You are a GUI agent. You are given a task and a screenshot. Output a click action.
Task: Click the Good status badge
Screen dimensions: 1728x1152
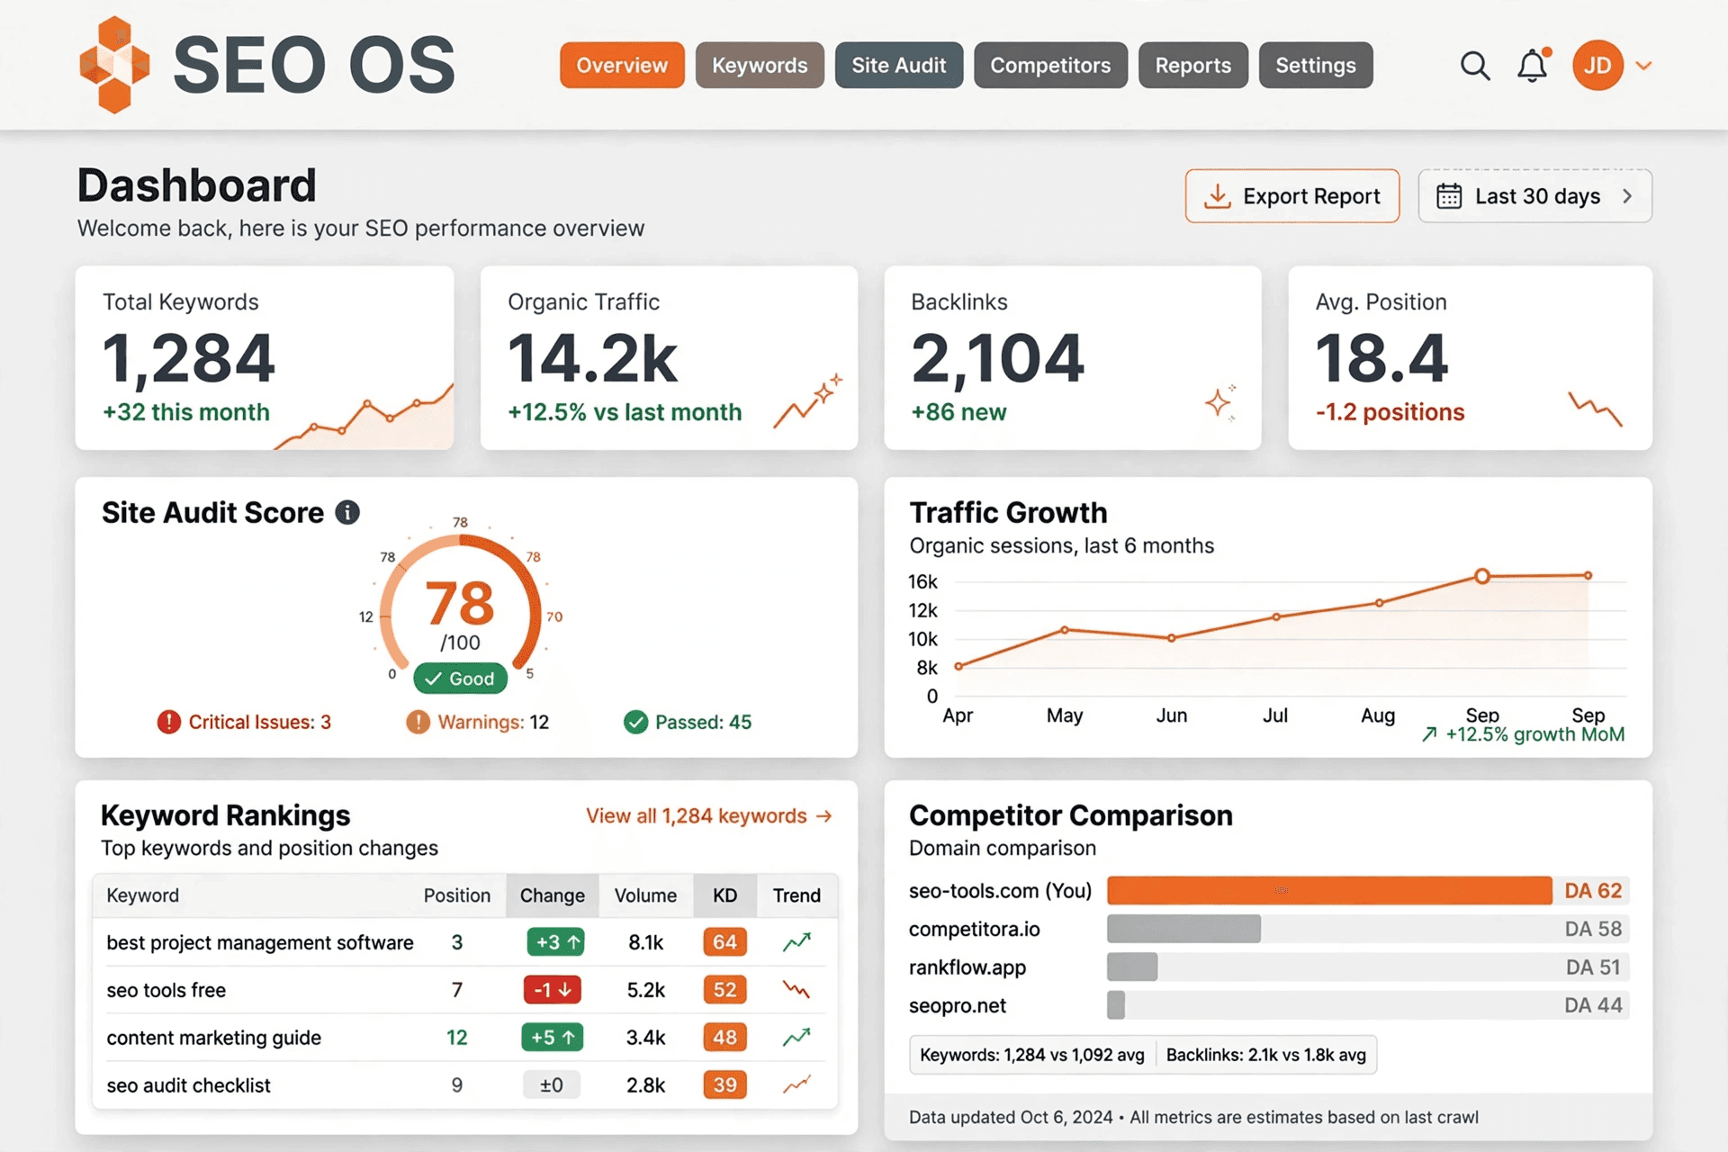click(x=461, y=679)
